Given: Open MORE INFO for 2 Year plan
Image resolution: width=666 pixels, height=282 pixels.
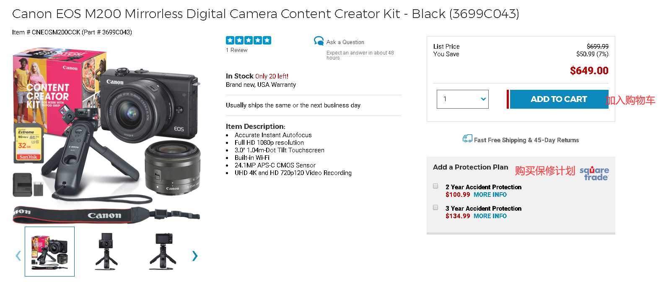Looking at the screenshot, I should coord(490,195).
